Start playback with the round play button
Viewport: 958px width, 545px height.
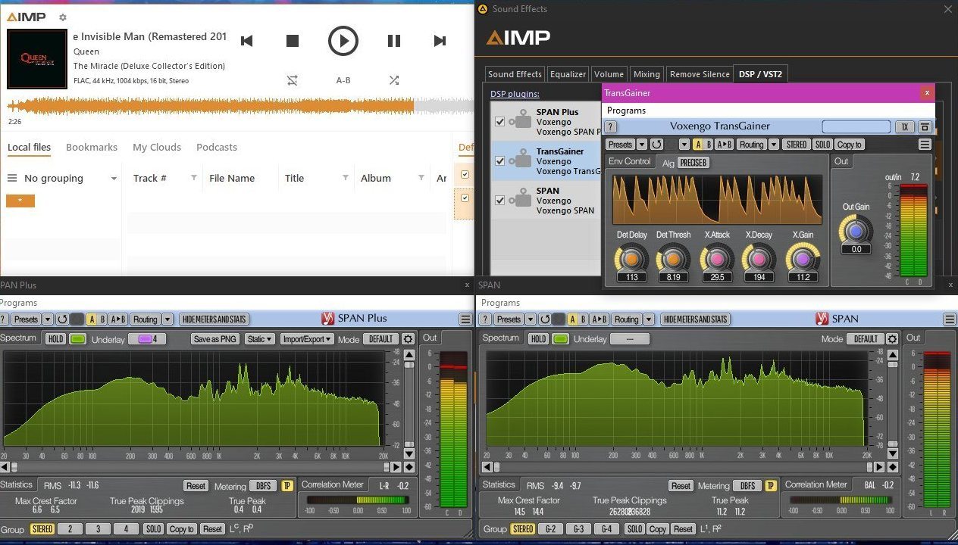tap(343, 41)
